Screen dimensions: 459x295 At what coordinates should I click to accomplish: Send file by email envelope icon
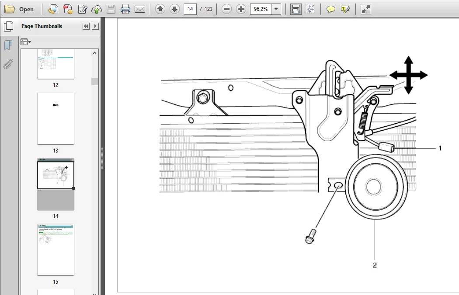pos(140,9)
